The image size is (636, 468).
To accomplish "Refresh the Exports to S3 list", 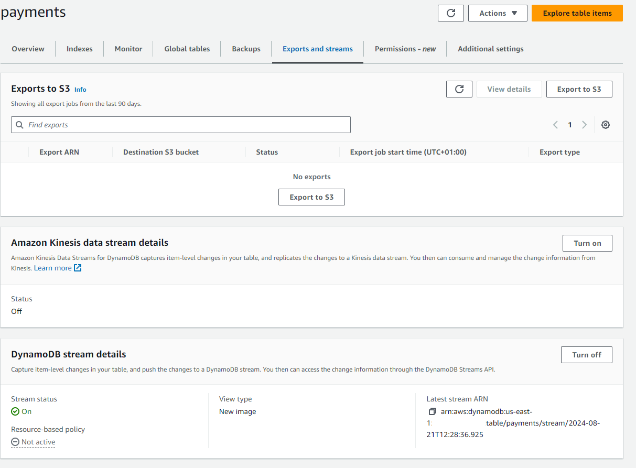I will (x=459, y=89).
